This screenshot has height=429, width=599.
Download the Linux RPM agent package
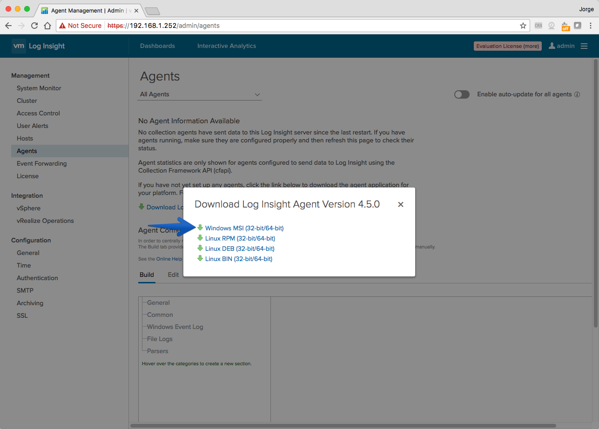click(240, 238)
